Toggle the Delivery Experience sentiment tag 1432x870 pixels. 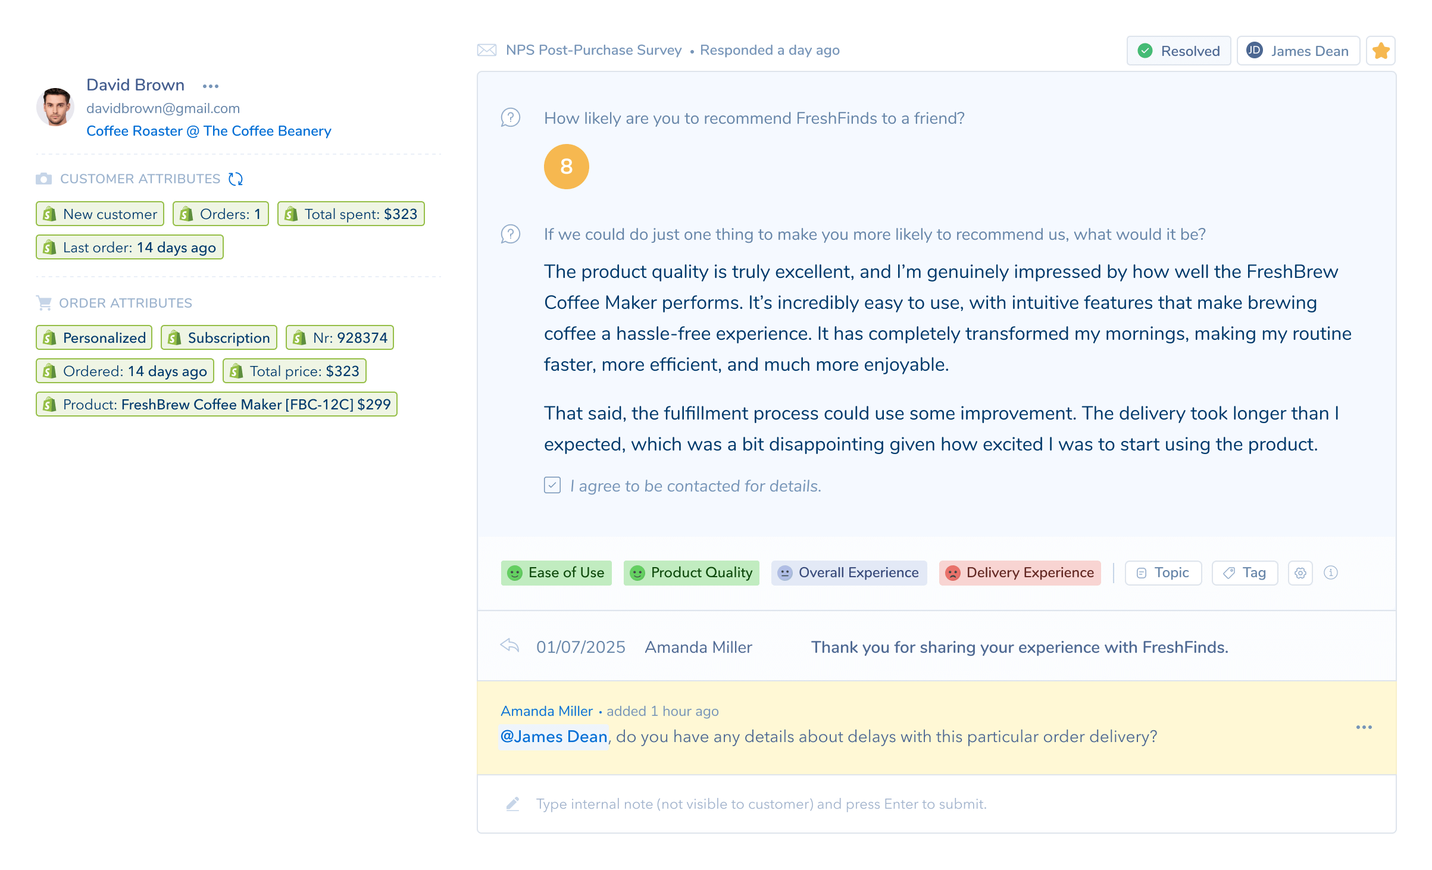(x=1019, y=572)
